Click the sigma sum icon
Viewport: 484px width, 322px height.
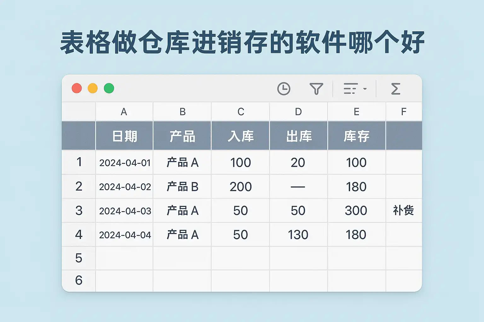point(395,89)
